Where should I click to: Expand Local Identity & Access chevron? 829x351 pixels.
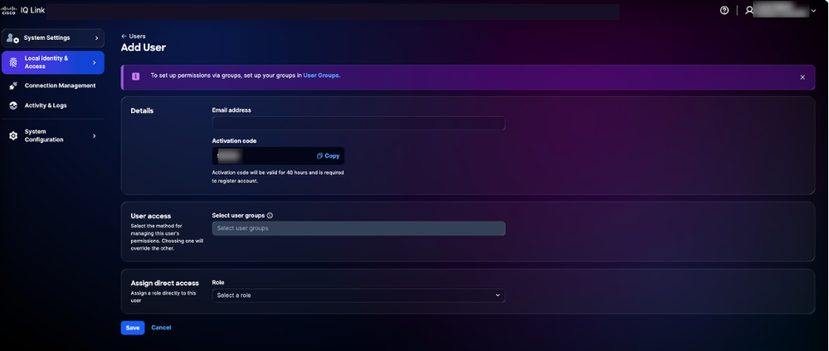click(x=94, y=62)
